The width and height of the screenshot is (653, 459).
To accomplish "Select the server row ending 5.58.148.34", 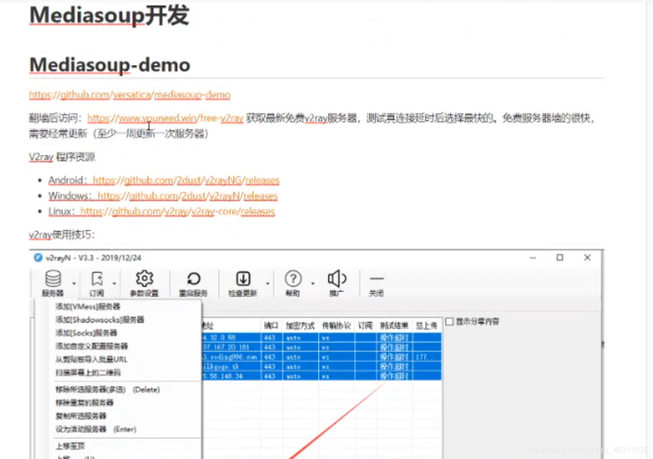I will (x=322, y=376).
